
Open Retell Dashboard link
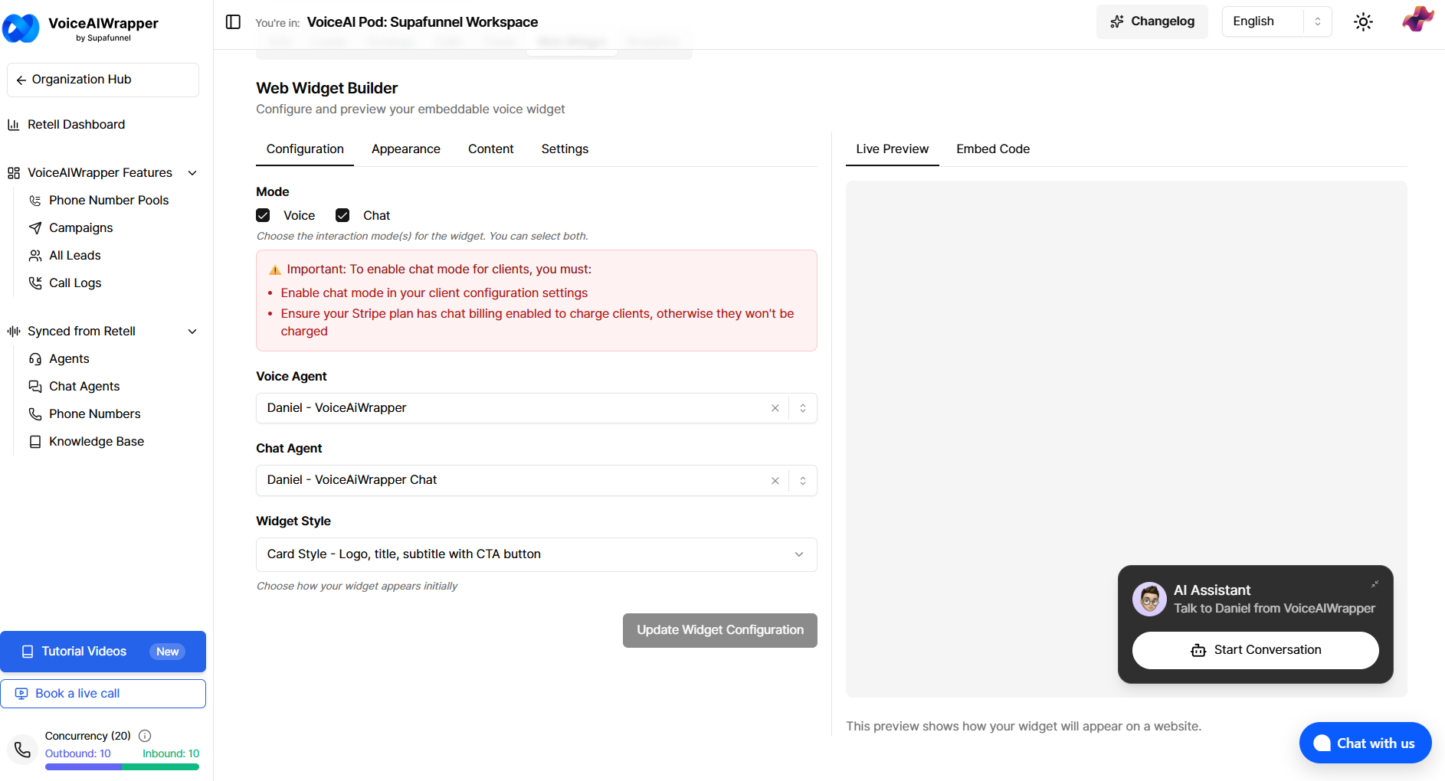76,125
